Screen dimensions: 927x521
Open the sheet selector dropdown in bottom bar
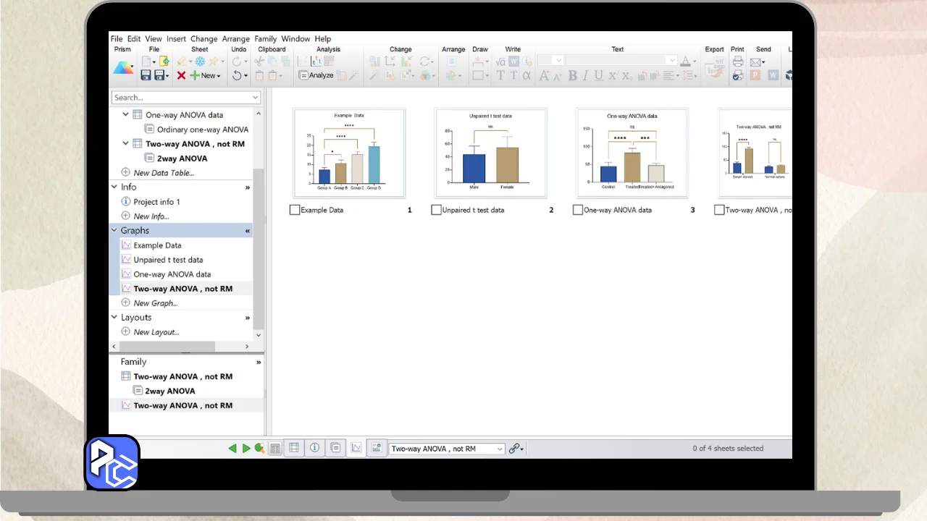pos(500,449)
